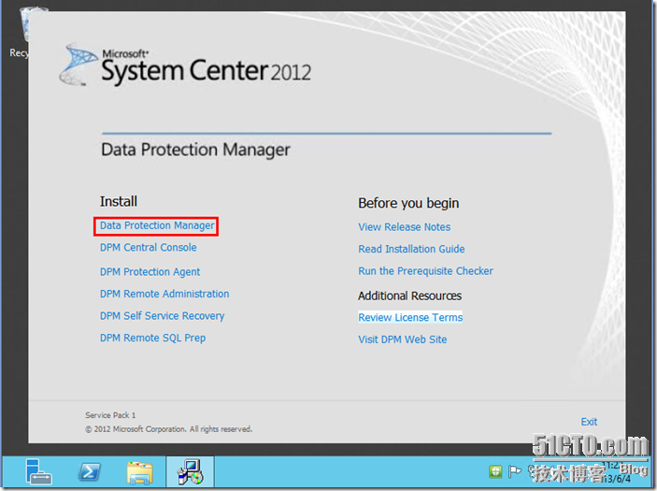Open File Explorer taskbar icon
Image resolution: width=657 pixels, height=491 pixels.
point(139,472)
